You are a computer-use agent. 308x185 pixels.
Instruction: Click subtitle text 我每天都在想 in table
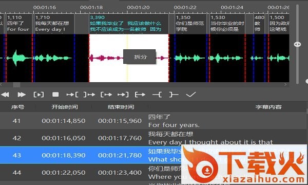171,134
